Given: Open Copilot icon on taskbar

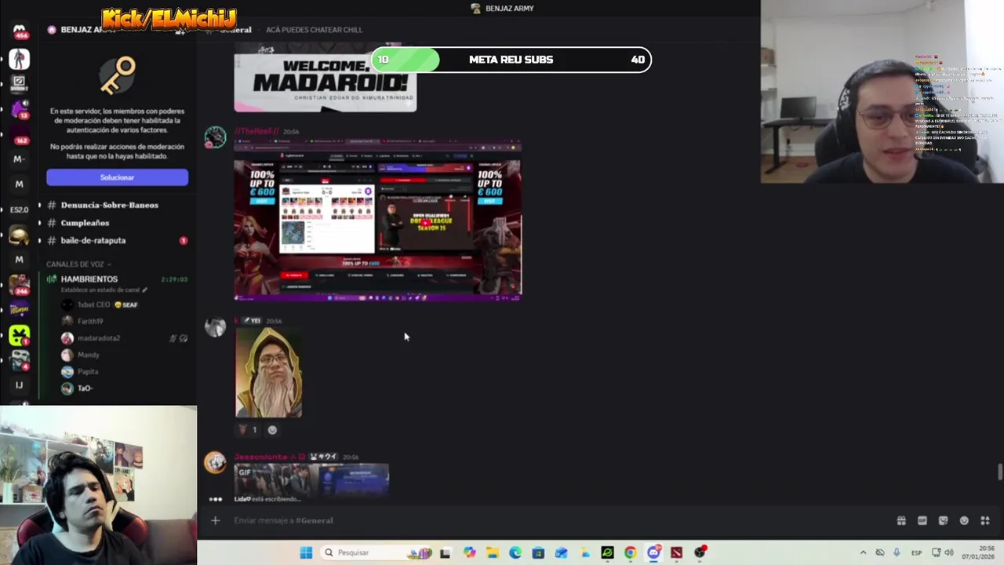Looking at the screenshot, I should pyautogui.click(x=469, y=552).
